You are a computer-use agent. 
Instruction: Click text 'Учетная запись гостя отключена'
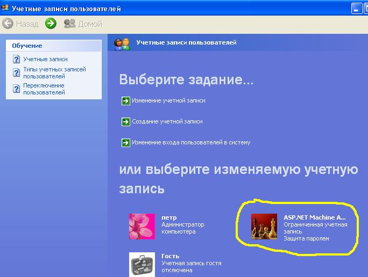[192, 267]
